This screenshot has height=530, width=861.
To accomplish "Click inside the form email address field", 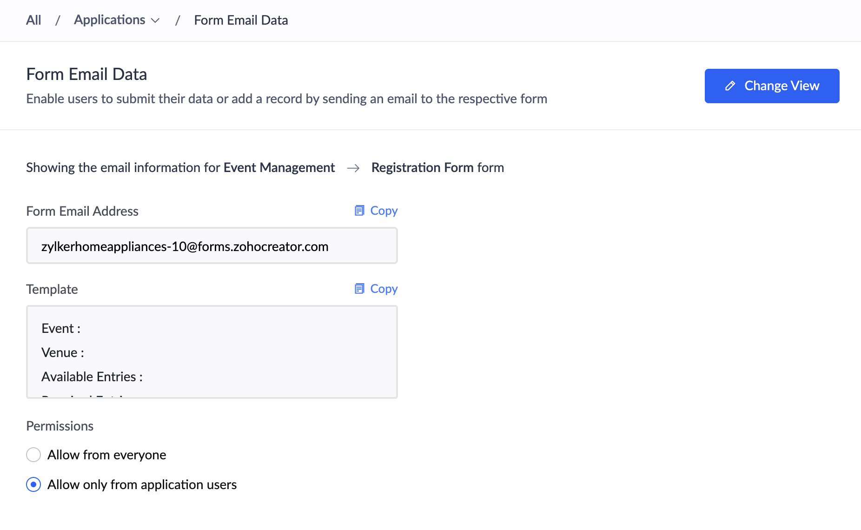I will pos(212,245).
